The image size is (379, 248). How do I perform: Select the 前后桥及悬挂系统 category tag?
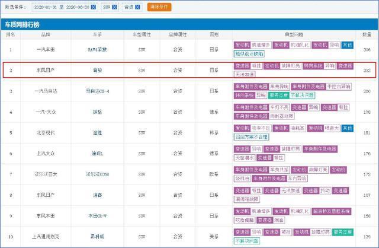332,211
